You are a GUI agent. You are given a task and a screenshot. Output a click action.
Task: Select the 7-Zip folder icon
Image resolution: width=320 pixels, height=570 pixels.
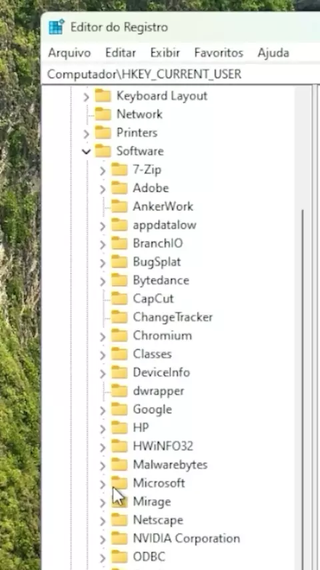(119, 170)
